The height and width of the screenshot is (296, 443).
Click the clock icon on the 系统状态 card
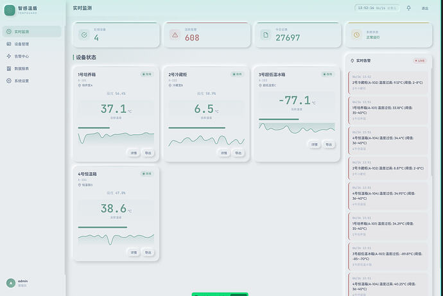357,35
